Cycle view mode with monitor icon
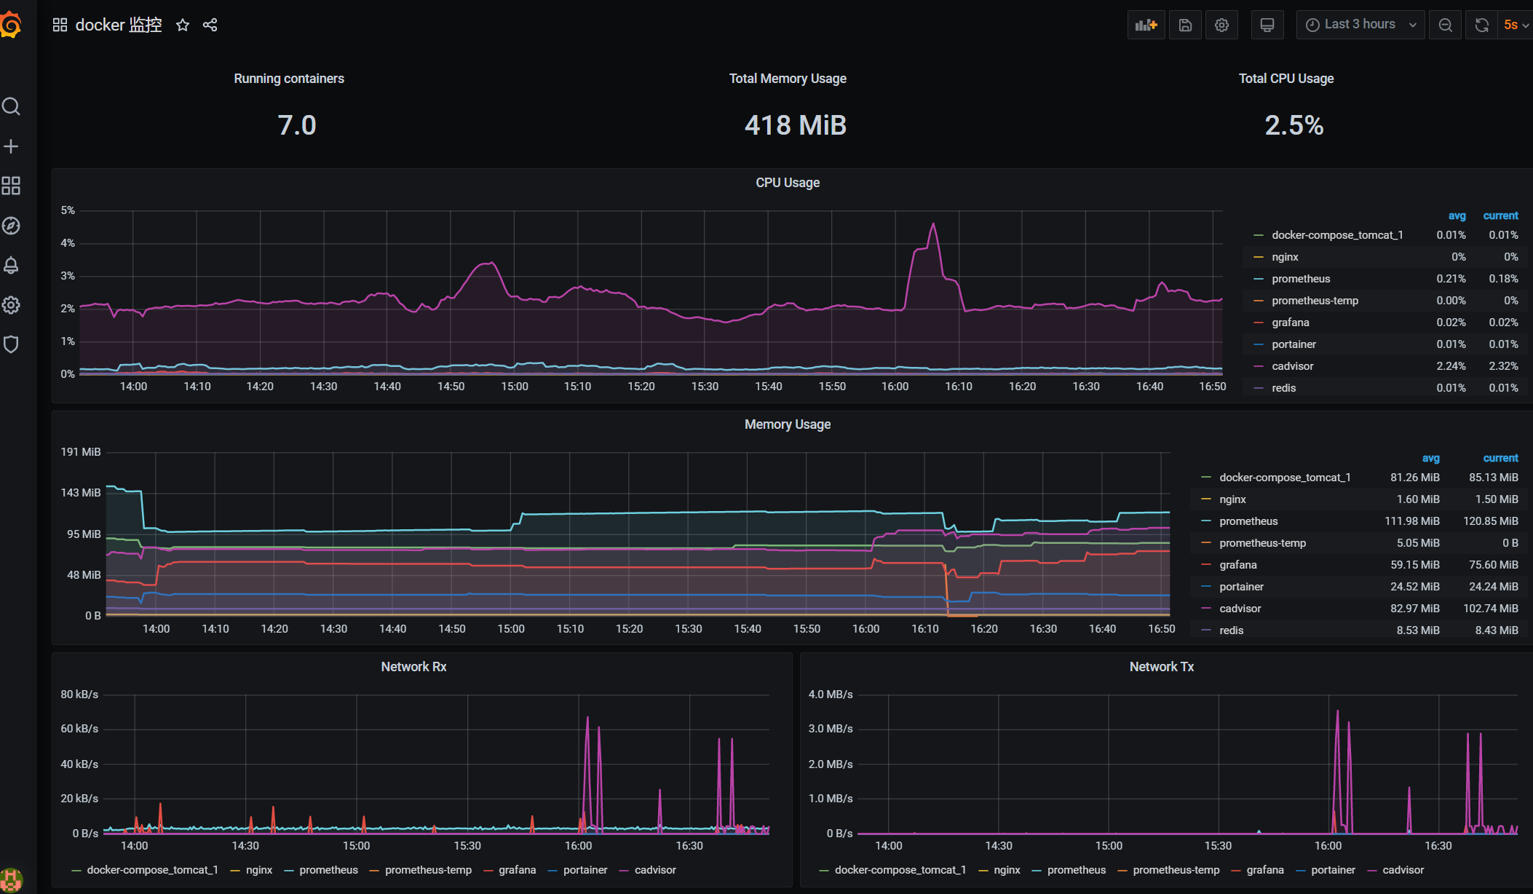This screenshot has width=1533, height=894. pyautogui.click(x=1267, y=25)
